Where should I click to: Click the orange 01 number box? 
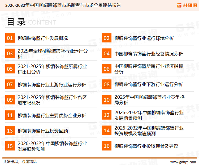[10, 38]
